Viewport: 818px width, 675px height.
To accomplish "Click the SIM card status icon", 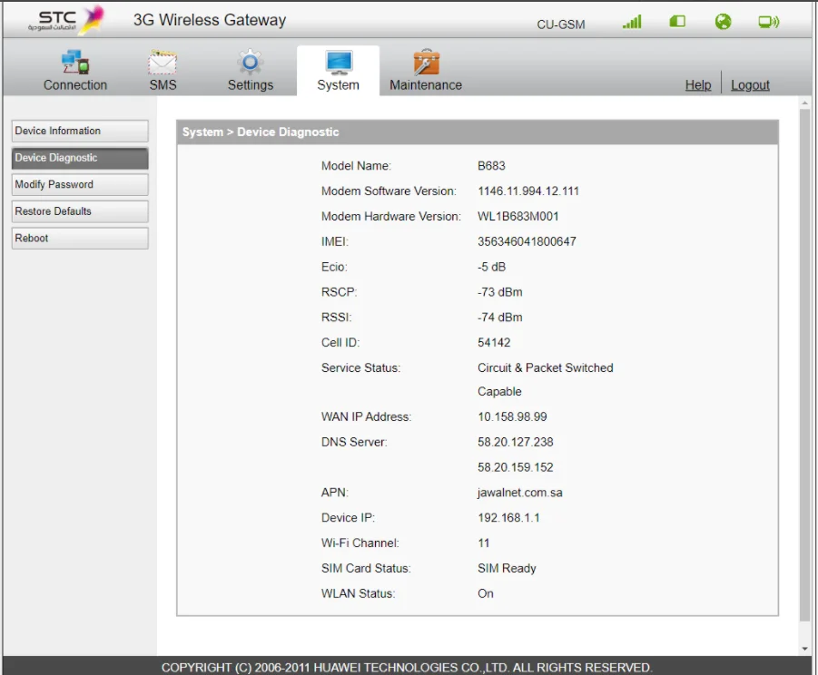I will click(x=677, y=22).
